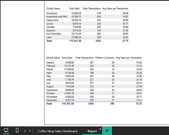Select the March row in month table
Image resolution: width=169 pixels, height=135 pixels.
click(50, 69)
